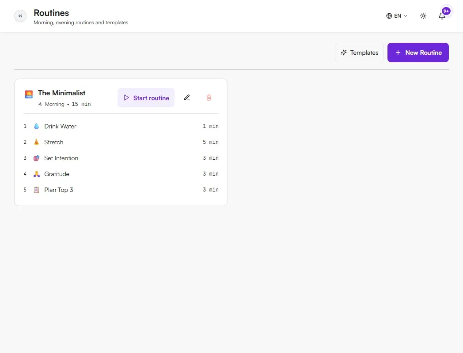Click the praying hands Gratitude icon
The image size is (463, 353).
coord(36,174)
